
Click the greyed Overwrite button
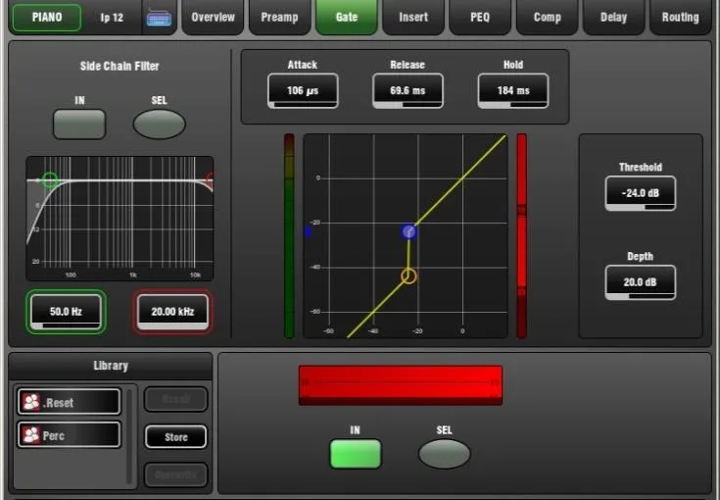point(176,475)
